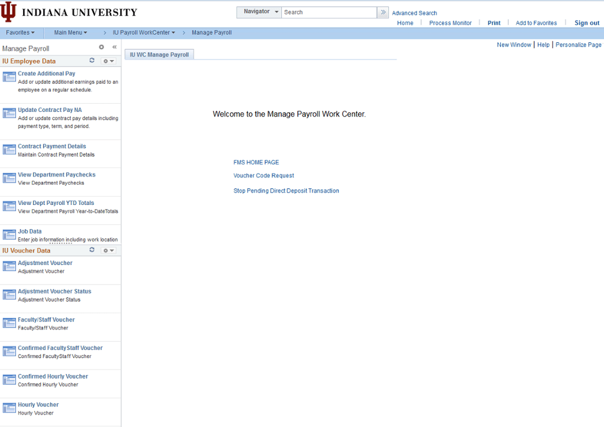Click the search go arrow button
The width and height of the screenshot is (604, 427).
pos(383,12)
